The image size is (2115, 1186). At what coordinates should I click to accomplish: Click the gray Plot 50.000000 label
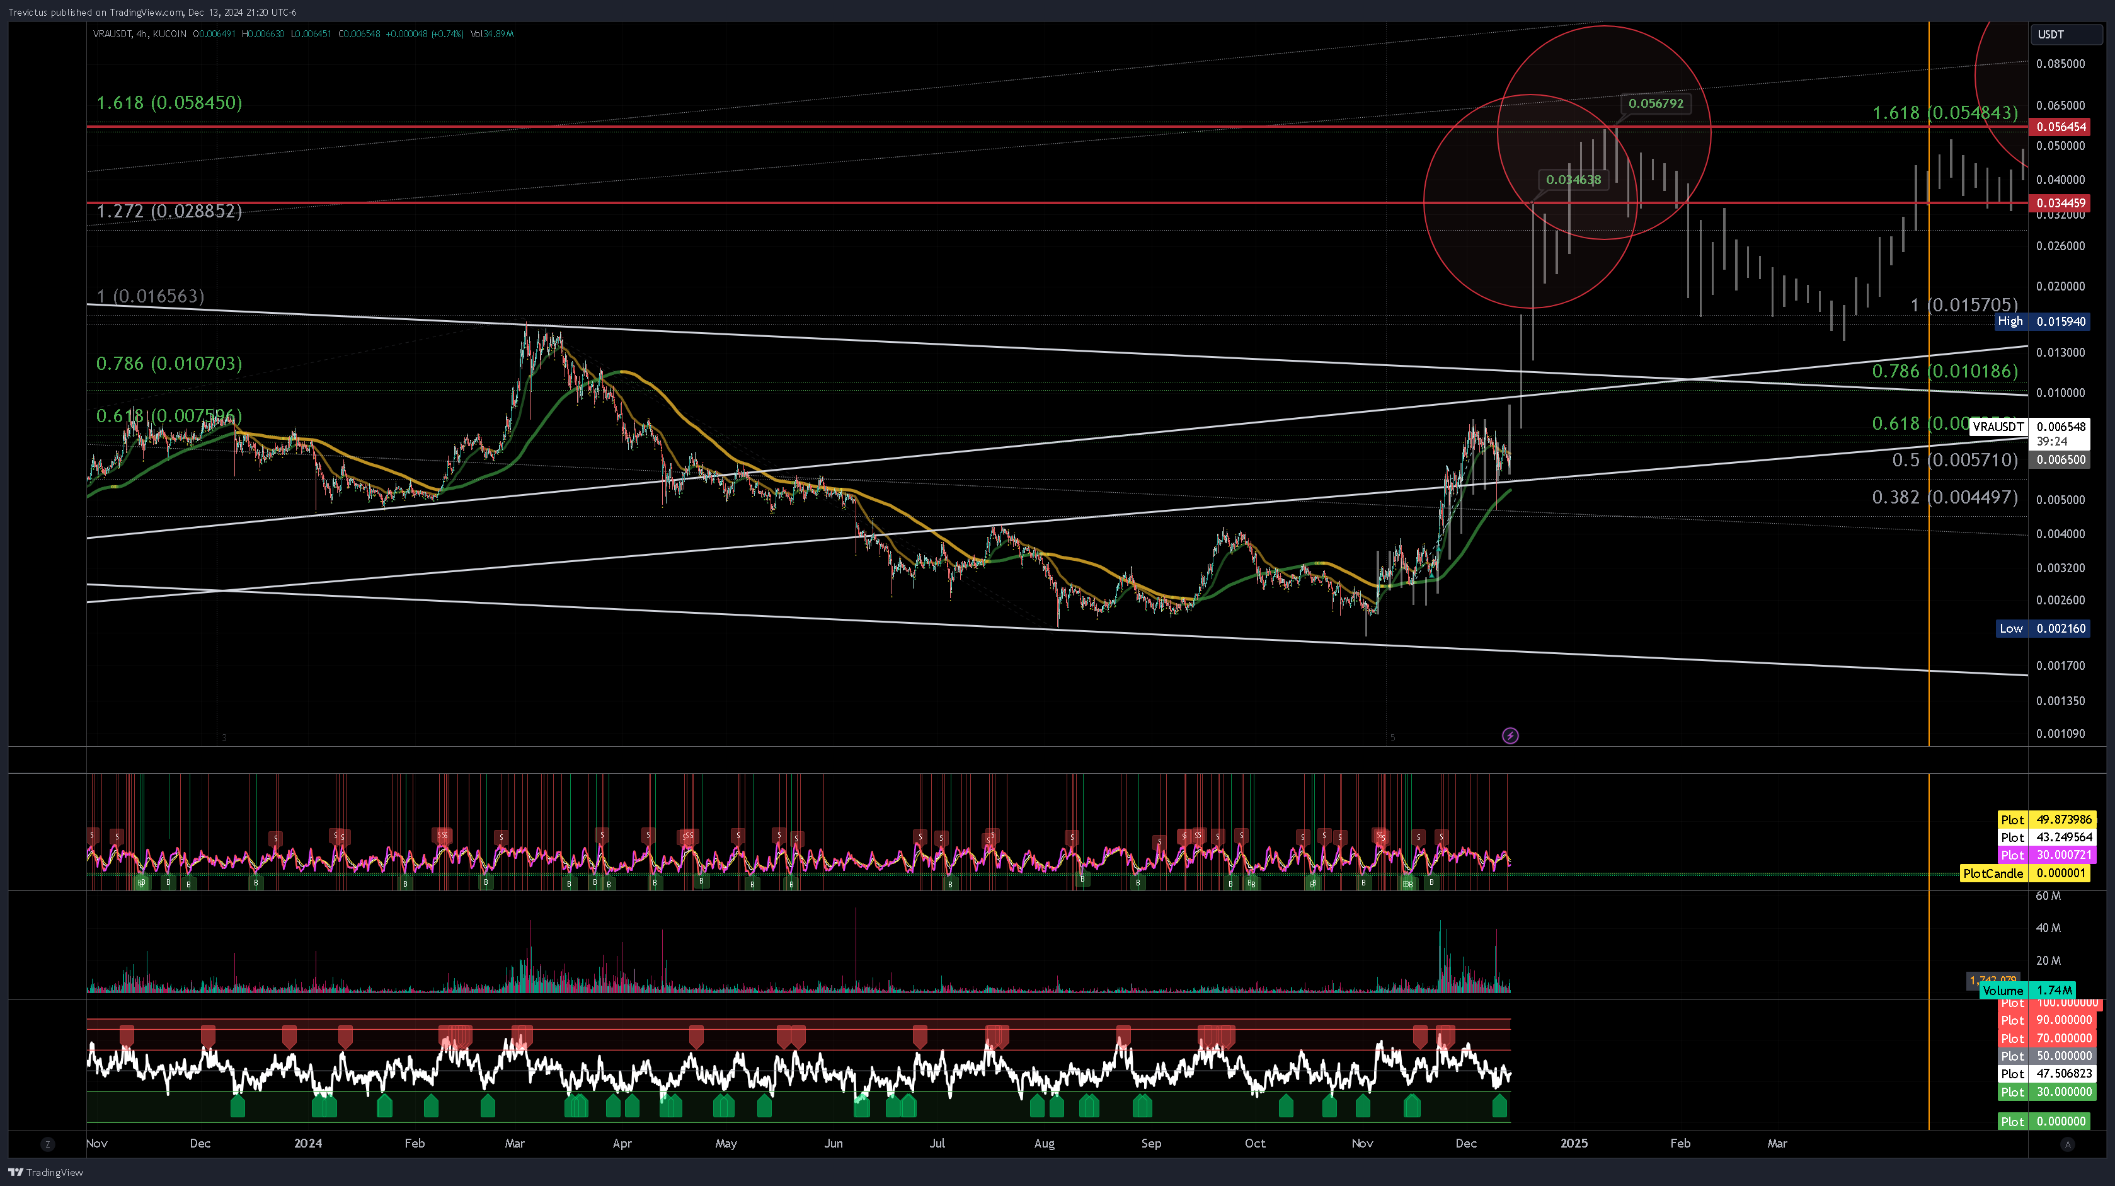pyautogui.click(x=2048, y=1056)
